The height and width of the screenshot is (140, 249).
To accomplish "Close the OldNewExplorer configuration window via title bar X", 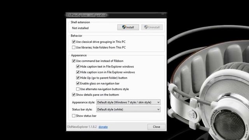I will 163,14.
